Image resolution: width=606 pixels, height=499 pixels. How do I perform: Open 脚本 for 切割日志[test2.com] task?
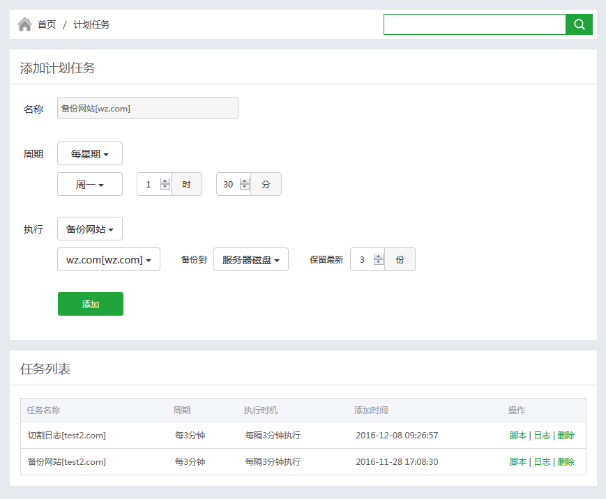coord(518,436)
